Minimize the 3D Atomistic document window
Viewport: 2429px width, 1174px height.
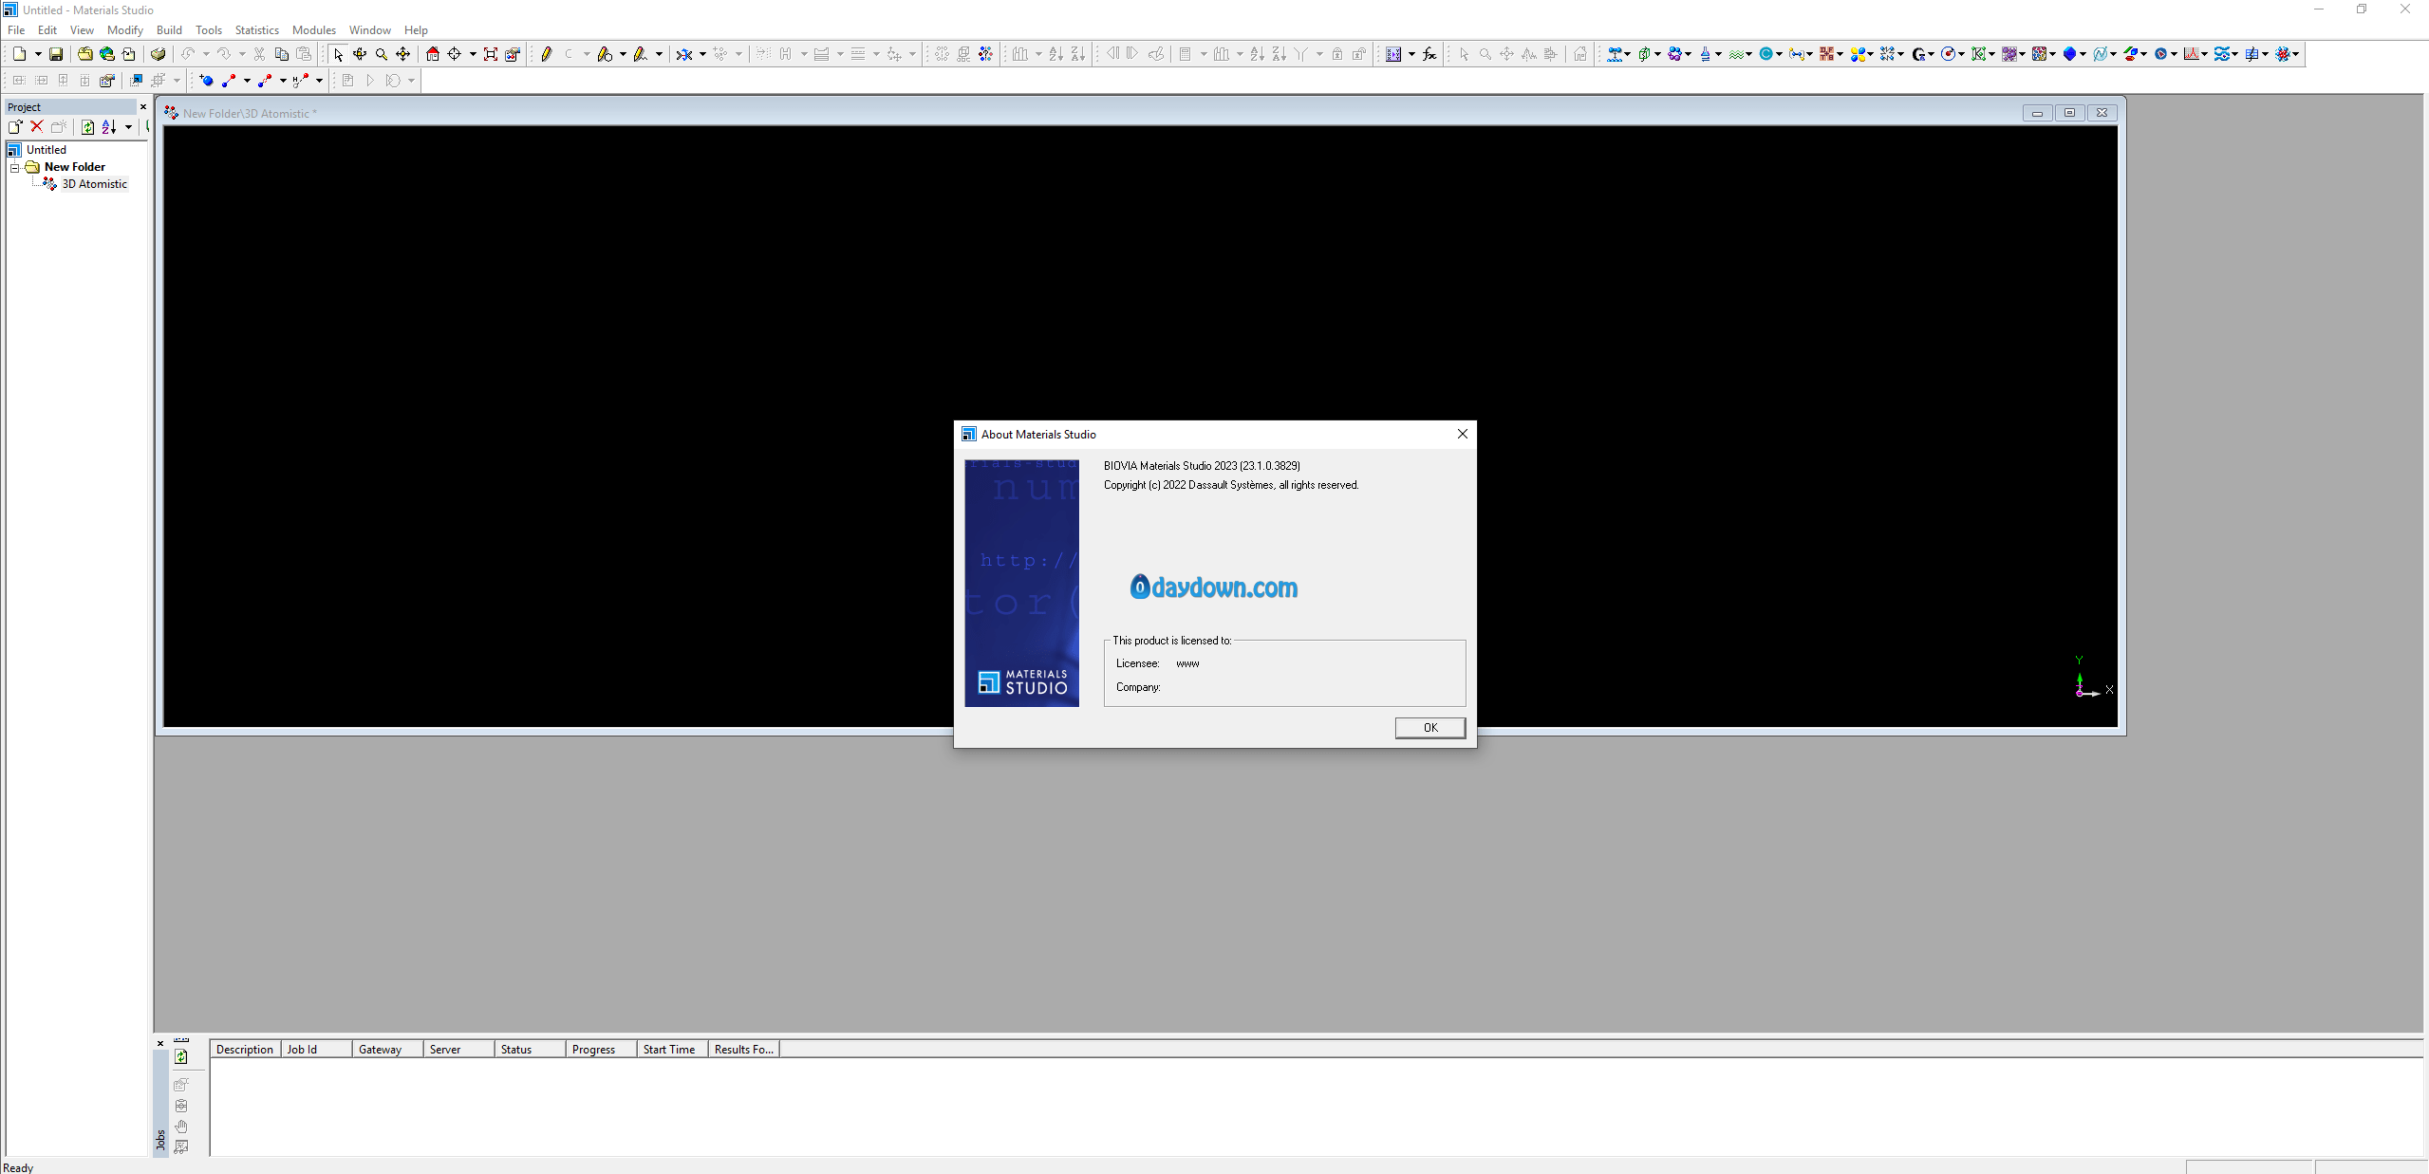[x=2037, y=113]
